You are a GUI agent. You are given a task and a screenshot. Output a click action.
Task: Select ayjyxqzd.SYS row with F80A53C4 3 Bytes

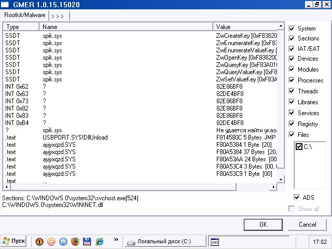tap(140, 167)
